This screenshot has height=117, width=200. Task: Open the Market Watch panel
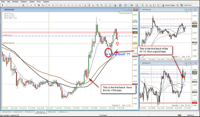(143, 5)
